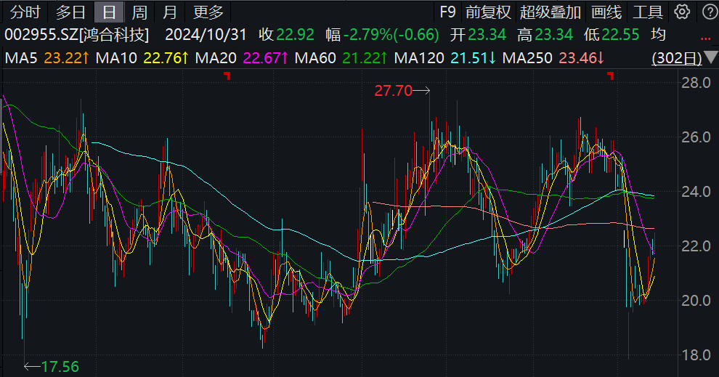Open the 更多 more periods dropdown

point(208,12)
